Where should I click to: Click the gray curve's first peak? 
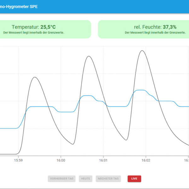(x=35, y=77)
